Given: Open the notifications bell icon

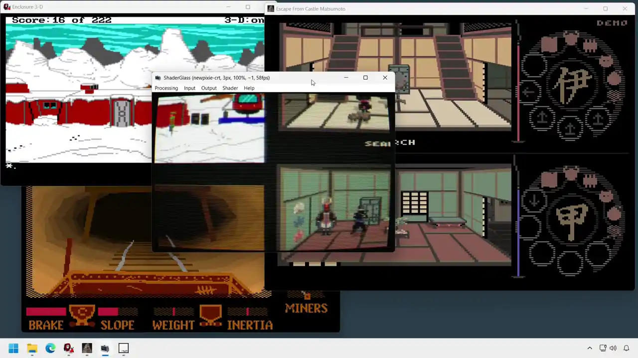Looking at the screenshot, I should pyautogui.click(x=627, y=348).
